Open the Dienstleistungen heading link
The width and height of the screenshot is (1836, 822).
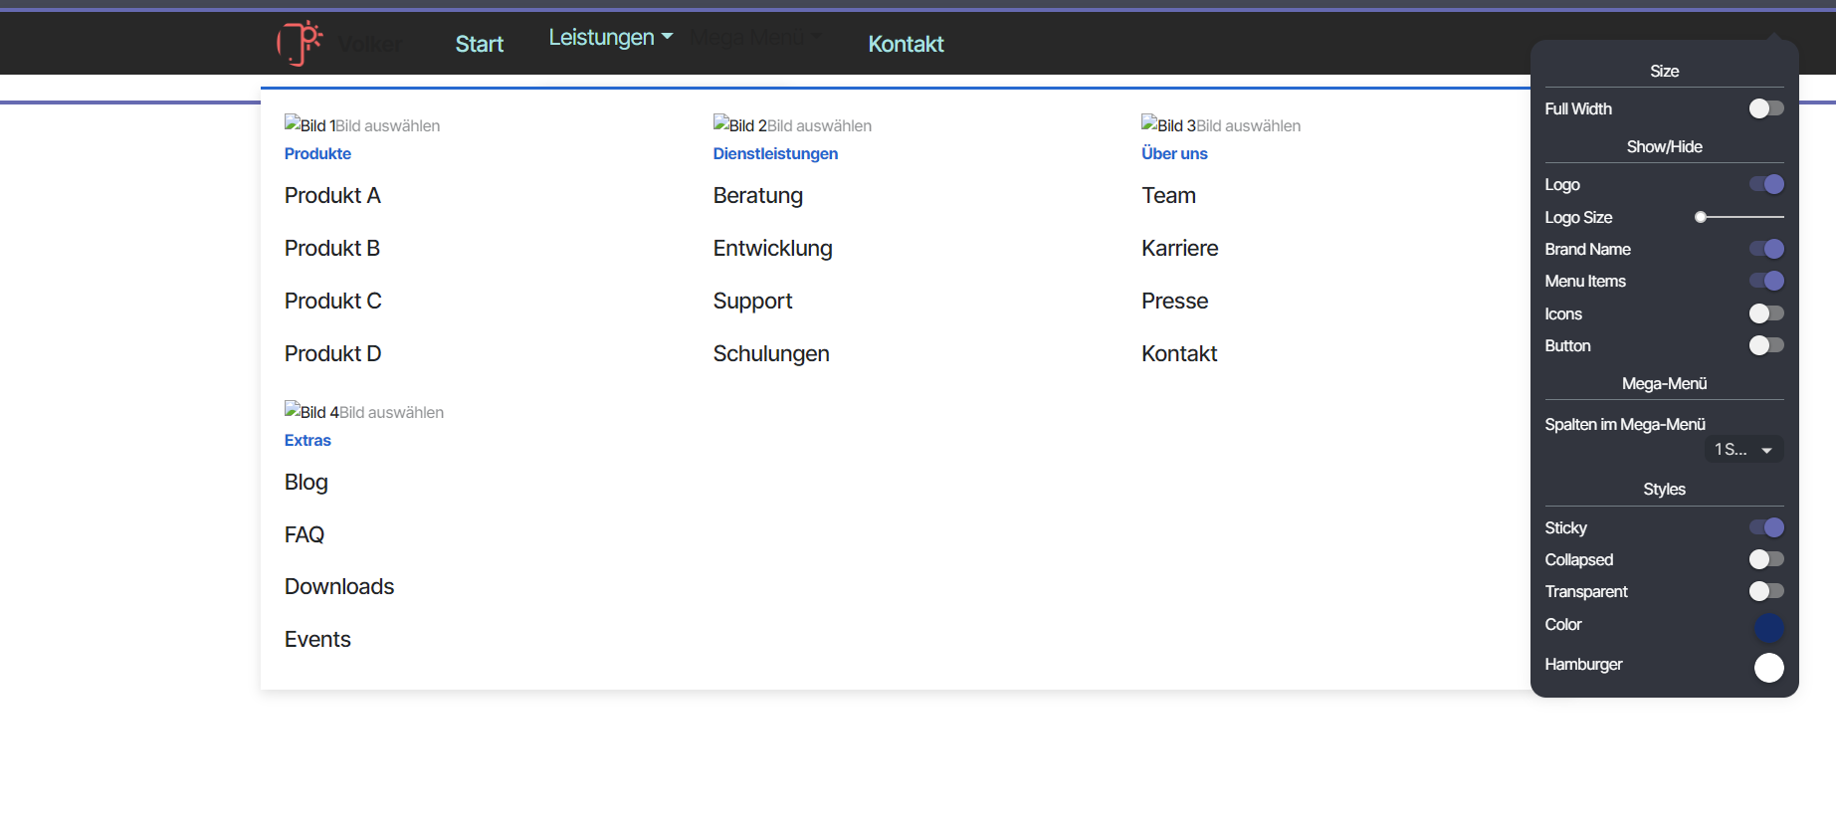pos(775,153)
